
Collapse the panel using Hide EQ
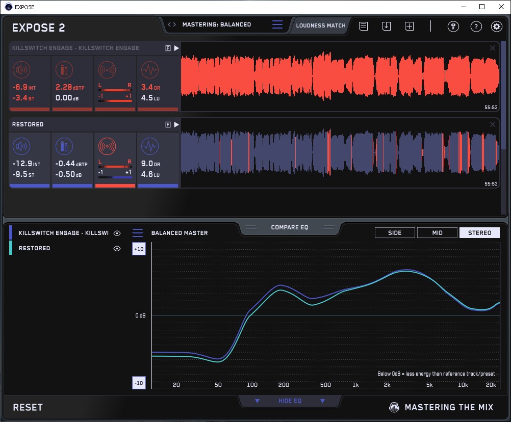coord(290,401)
